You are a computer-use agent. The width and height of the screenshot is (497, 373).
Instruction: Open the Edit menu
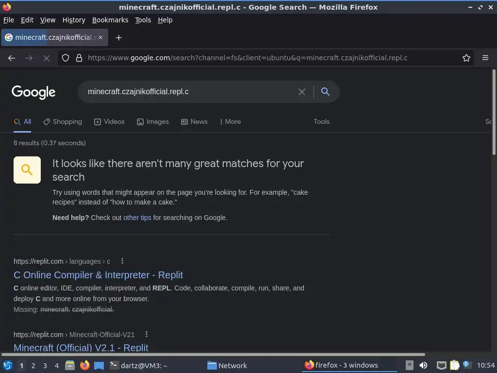[x=27, y=20]
